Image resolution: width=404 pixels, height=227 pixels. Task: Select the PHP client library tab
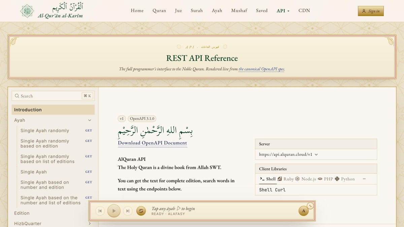tap(325, 179)
